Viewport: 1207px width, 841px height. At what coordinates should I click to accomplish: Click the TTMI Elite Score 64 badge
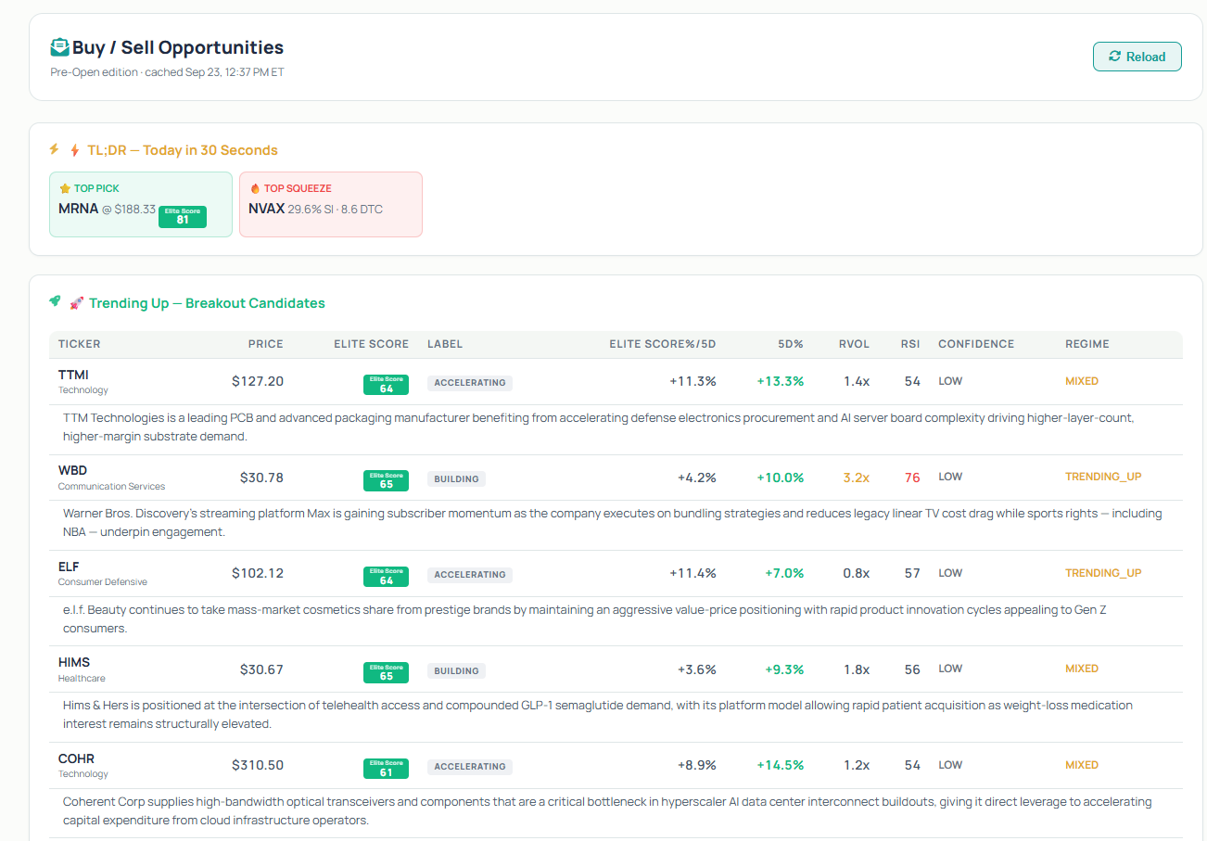[386, 385]
